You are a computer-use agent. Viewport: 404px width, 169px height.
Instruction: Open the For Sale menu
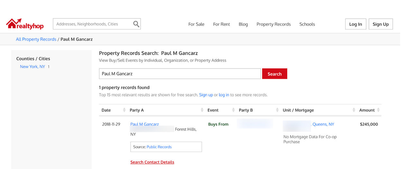tap(196, 24)
